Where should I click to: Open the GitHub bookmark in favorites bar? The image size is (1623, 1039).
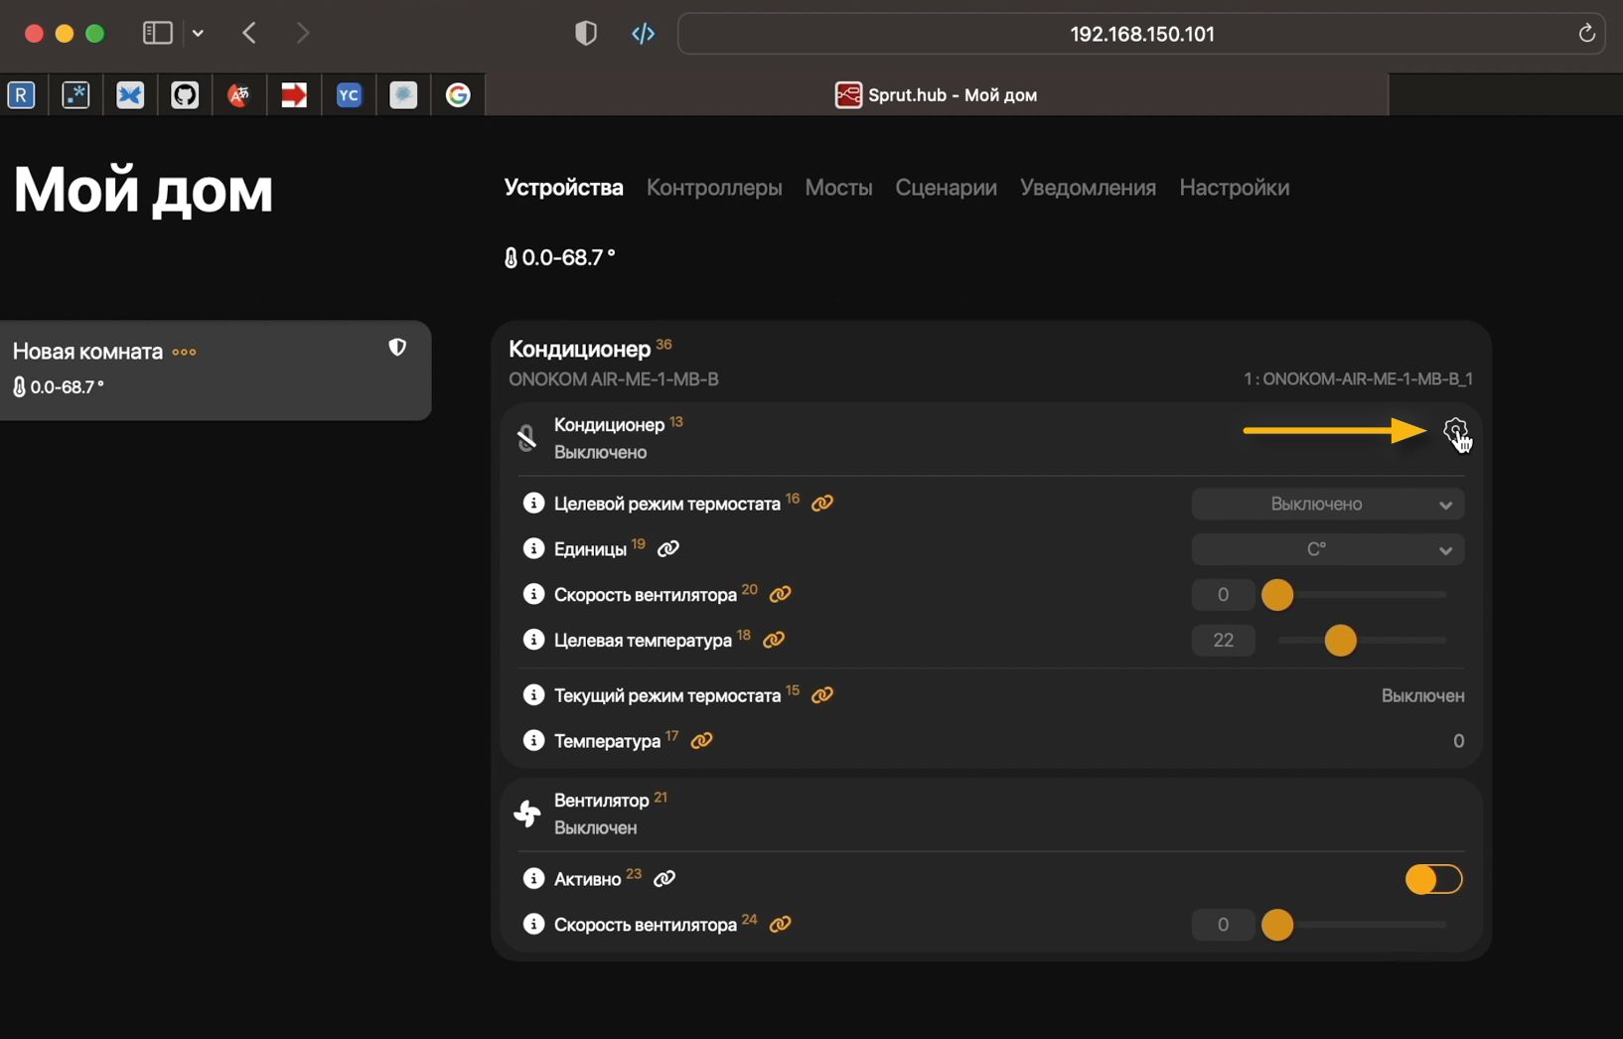point(185,95)
